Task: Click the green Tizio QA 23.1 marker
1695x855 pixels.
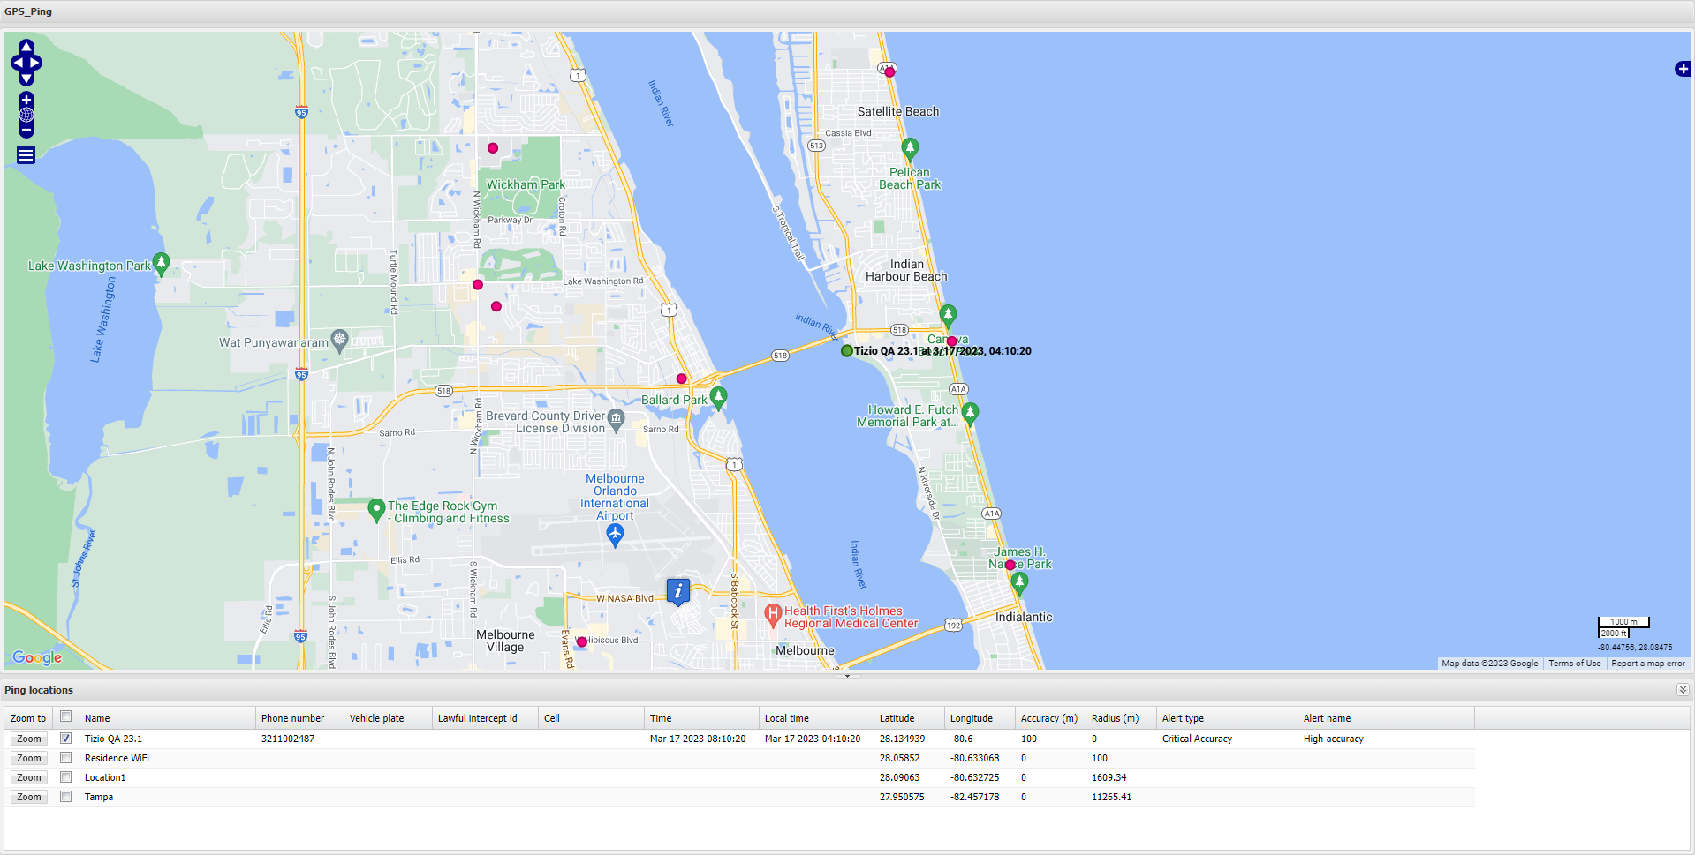Action: pos(846,351)
